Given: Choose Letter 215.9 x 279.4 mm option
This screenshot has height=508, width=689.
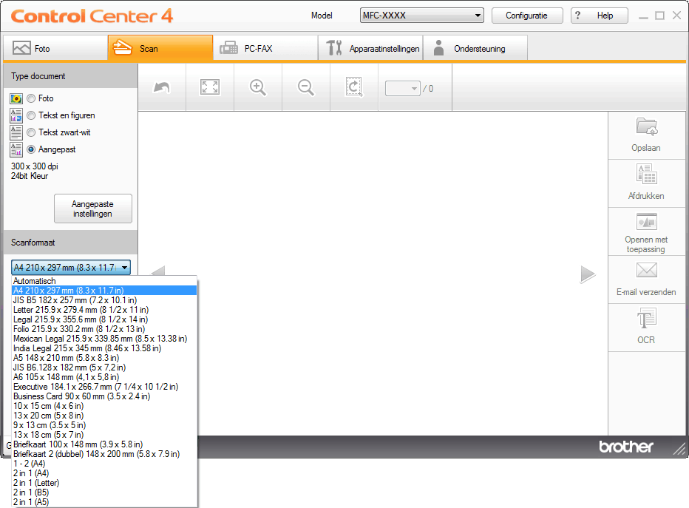Looking at the screenshot, I should point(104,310).
